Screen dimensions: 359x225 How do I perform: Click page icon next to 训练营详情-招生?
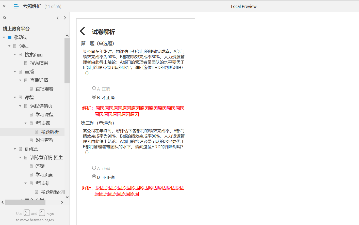[26, 158]
